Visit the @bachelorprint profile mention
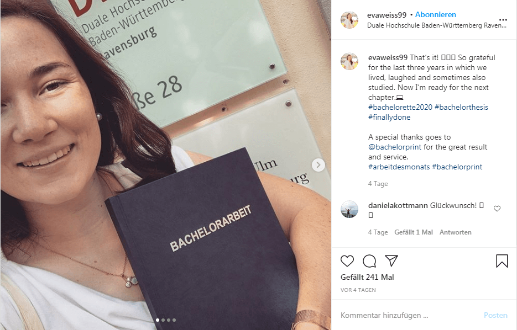The height and width of the screenshot is (330, 517). click(395, 147)
